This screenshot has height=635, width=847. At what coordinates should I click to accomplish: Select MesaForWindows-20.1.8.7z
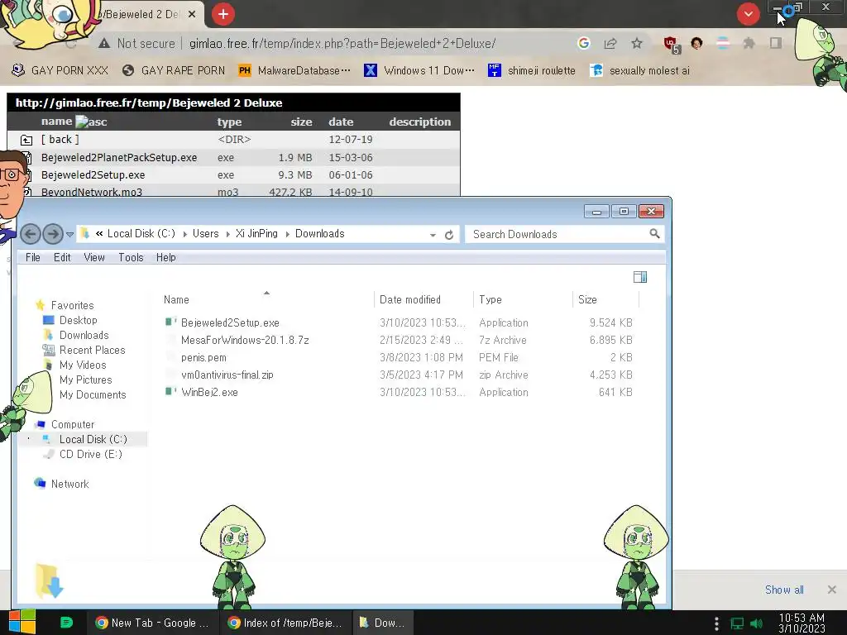pos(245,340)
